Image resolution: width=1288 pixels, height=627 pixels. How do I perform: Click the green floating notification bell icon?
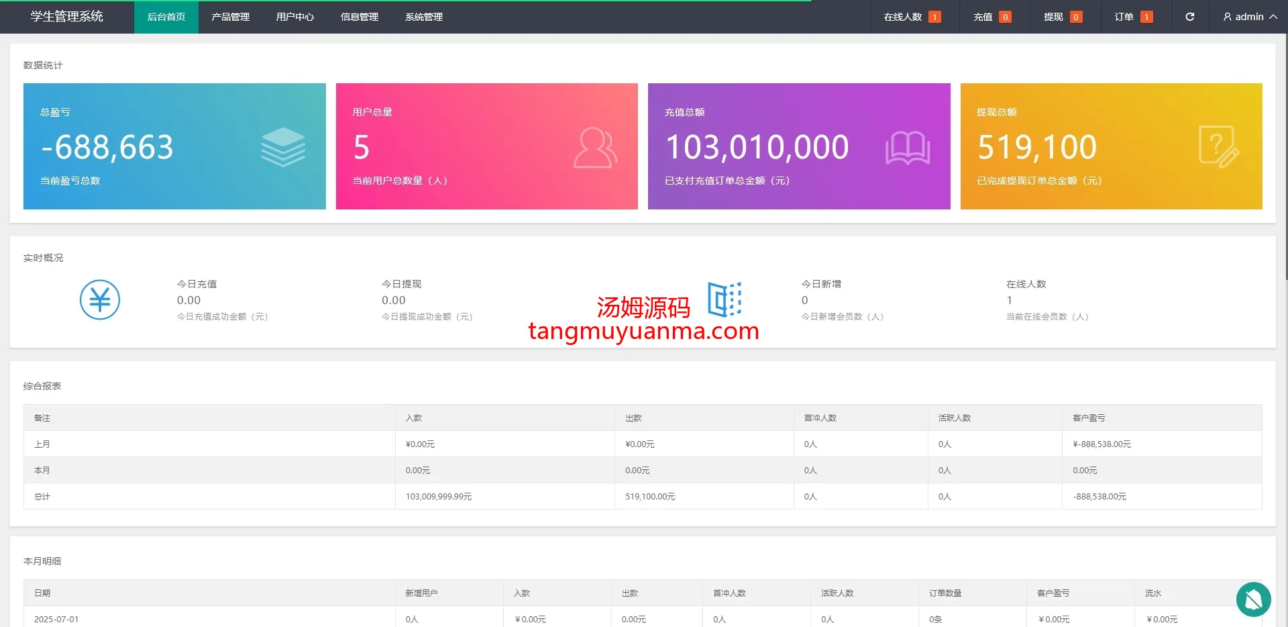point(1253,599)
